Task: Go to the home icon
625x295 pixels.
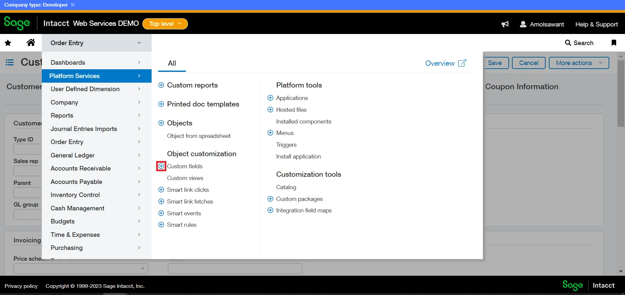Action: tap(31, 42)
